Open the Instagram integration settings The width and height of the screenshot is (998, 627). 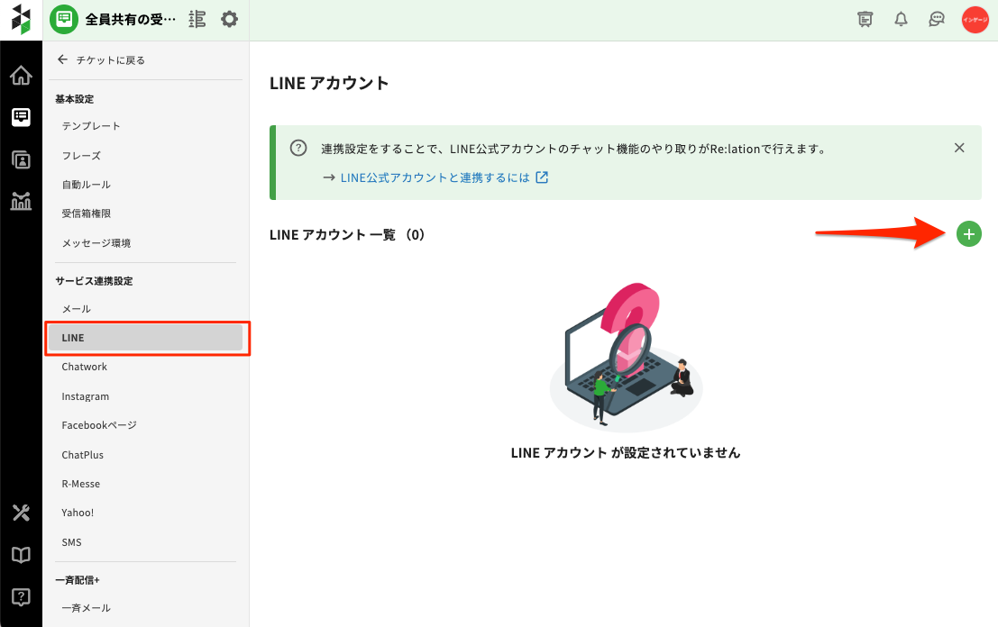click(86, 396)
